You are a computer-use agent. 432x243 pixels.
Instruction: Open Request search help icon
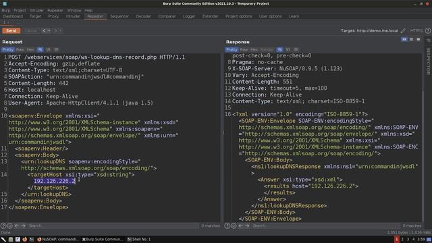(3, 225)
